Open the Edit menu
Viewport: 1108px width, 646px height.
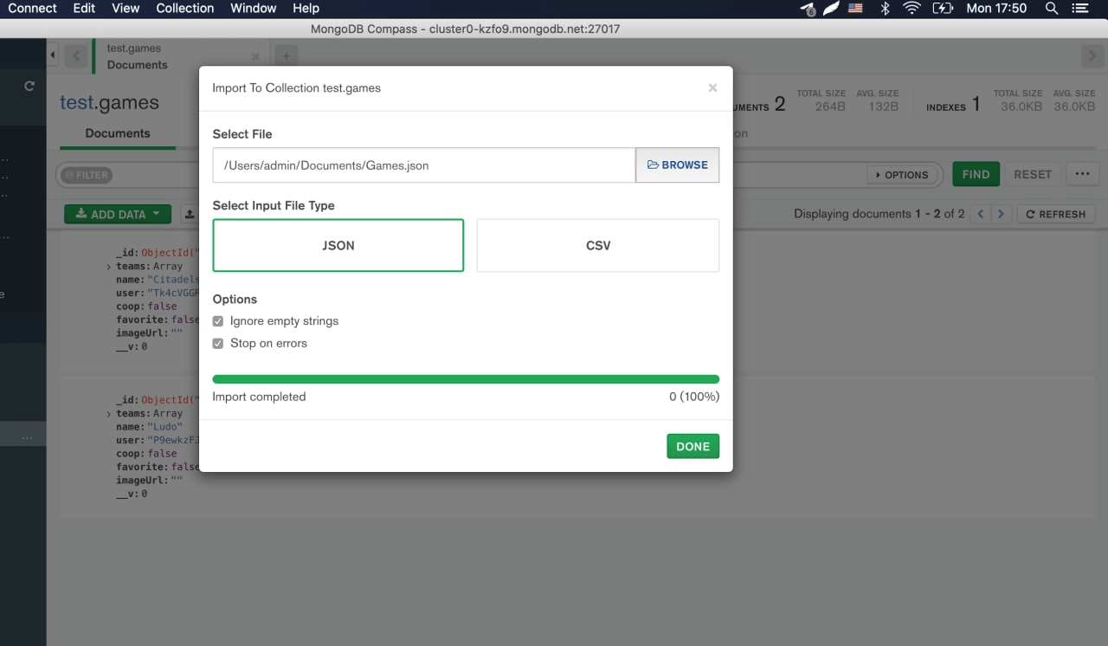(x=85, y=9)
